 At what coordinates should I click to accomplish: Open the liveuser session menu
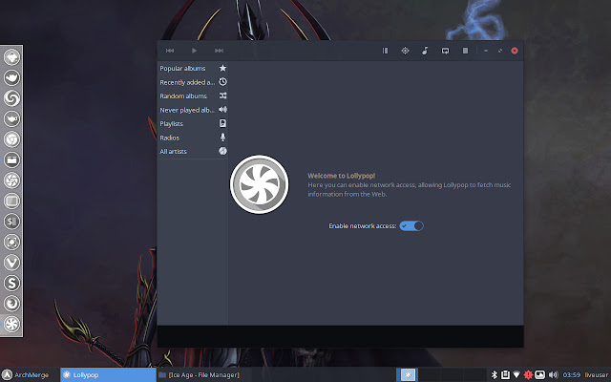click(x=597, y=375)
